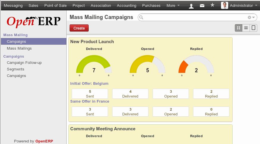Click the Administrator avatar picture
The image size is (260, 144).
(225, 5)
